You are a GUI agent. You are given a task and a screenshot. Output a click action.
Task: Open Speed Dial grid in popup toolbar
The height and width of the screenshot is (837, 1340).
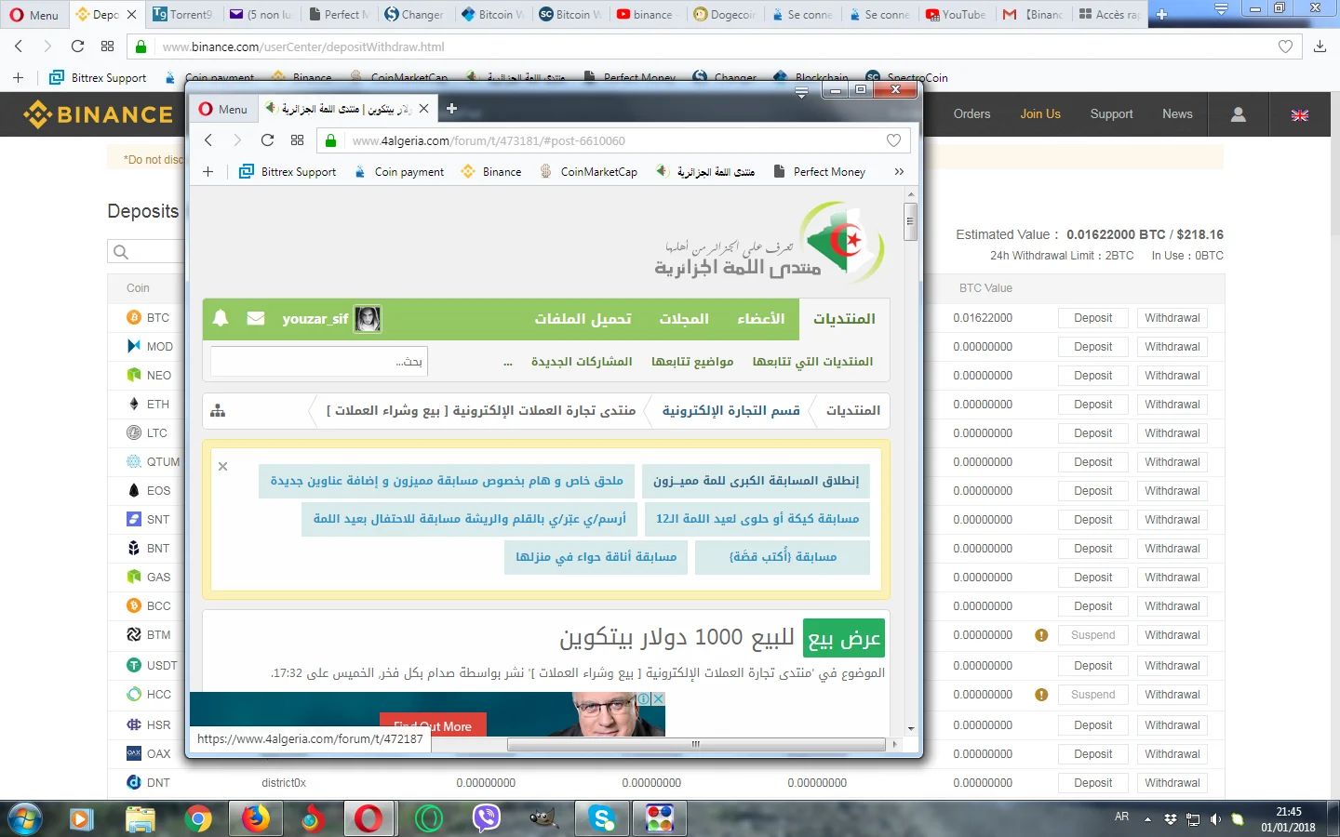coord(298,140)
